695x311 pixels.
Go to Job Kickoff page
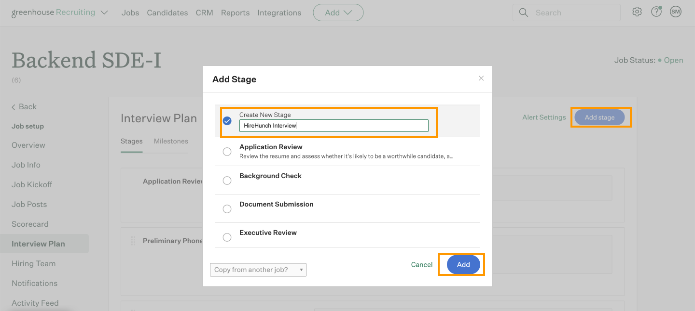pyautogui.click(x=32, y=184)
